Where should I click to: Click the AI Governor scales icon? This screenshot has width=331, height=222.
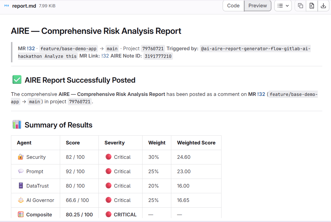point(21,200)
